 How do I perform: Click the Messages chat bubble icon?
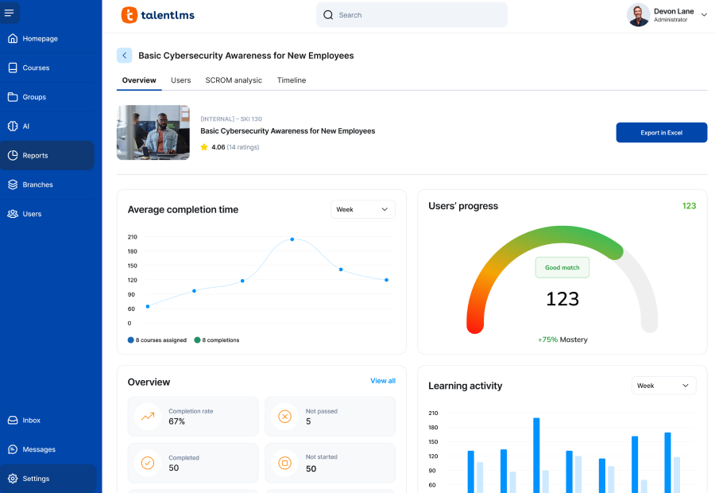[x=13, y=449]
